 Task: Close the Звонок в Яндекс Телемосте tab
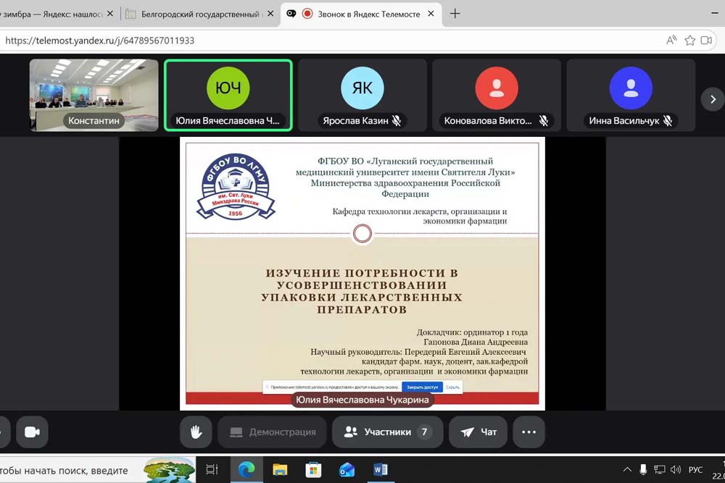(431, 14)
